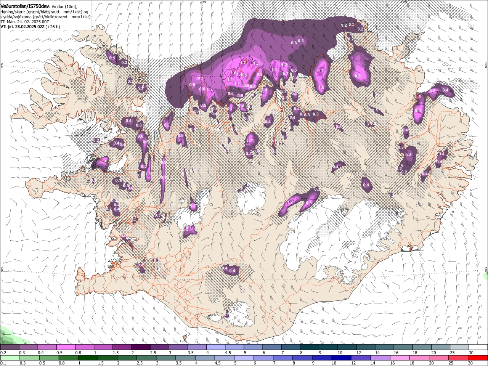Click the 'Veðurstofan/IS750dev' title text

pyautogui.click(x=25, y=6)
